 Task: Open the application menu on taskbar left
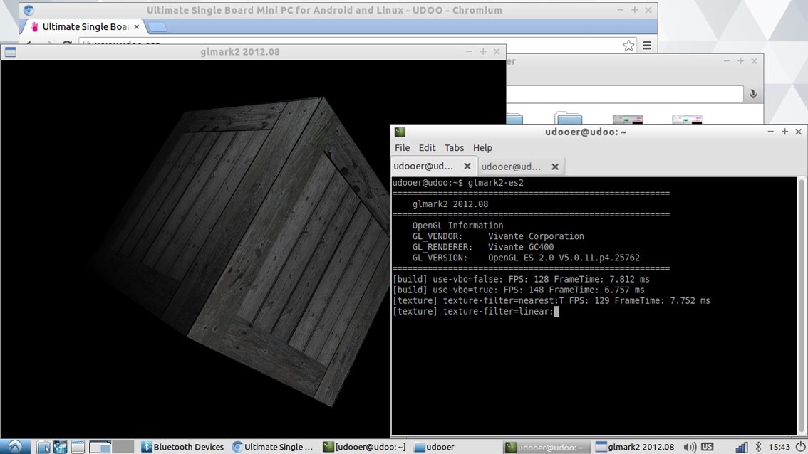point(13,446)
